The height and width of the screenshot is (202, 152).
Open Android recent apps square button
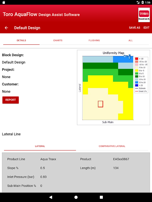click(101, 197)
